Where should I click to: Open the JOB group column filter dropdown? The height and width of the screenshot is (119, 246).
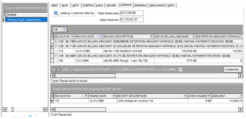[x=65, y=29]
